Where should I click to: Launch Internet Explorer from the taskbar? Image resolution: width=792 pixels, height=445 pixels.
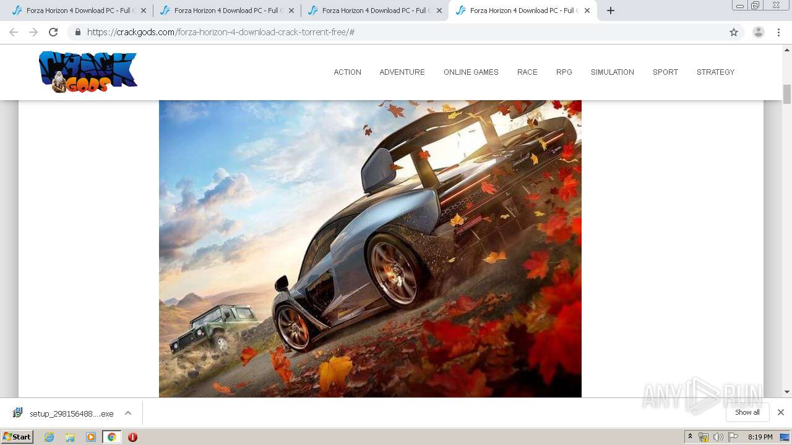point(49,437)
